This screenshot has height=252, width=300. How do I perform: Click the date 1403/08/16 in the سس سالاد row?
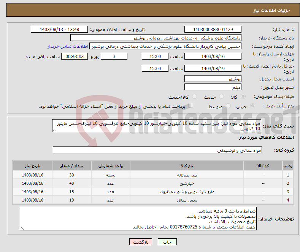pyautogui.click(x=33, y=200)
